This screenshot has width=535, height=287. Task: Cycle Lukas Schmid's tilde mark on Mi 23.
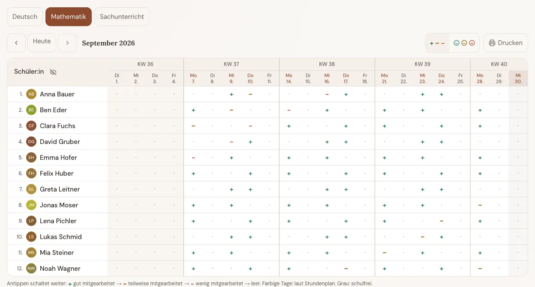point(423,237)
